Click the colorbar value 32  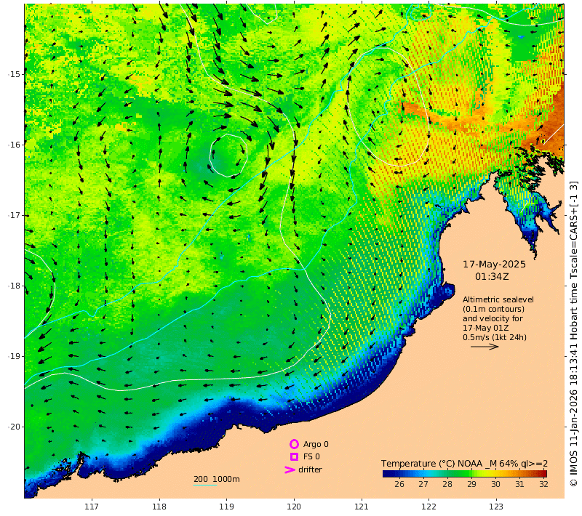543,484
